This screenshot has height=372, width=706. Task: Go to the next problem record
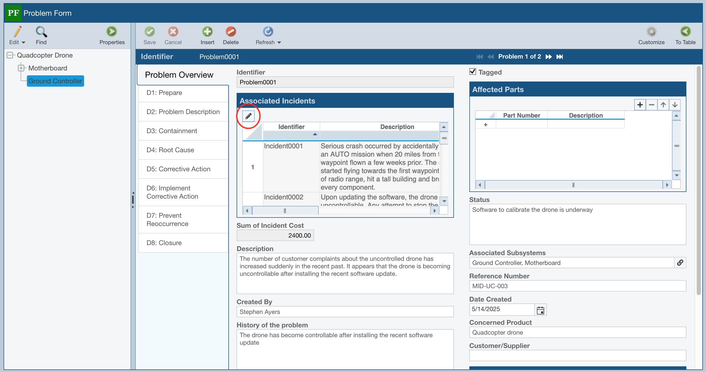548,57
